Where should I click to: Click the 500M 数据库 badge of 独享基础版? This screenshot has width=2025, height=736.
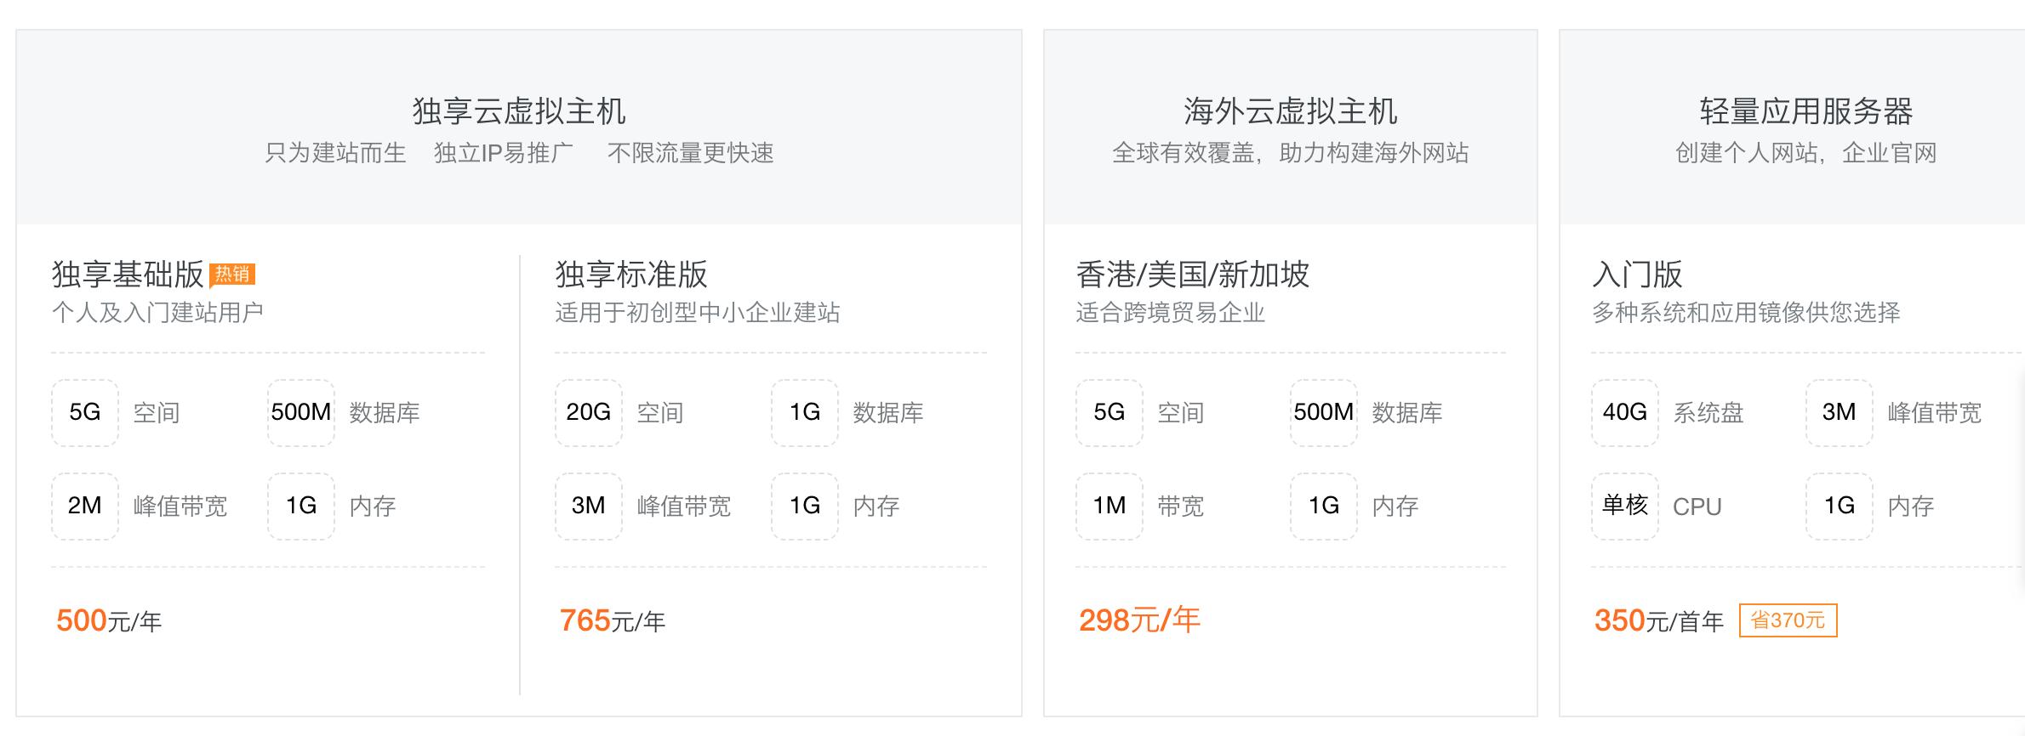tap(299, 414)
